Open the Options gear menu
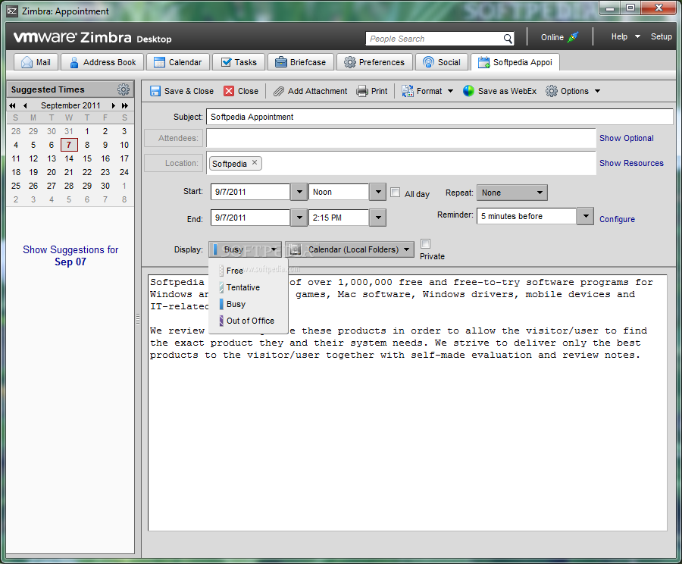This screenshot has height=564, width=682. [573, 91]
